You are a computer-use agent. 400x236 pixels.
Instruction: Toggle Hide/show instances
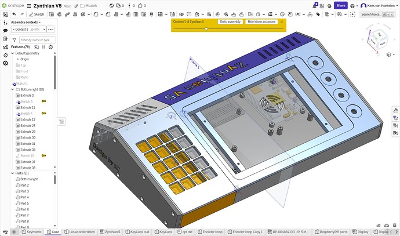click(261, 21)
